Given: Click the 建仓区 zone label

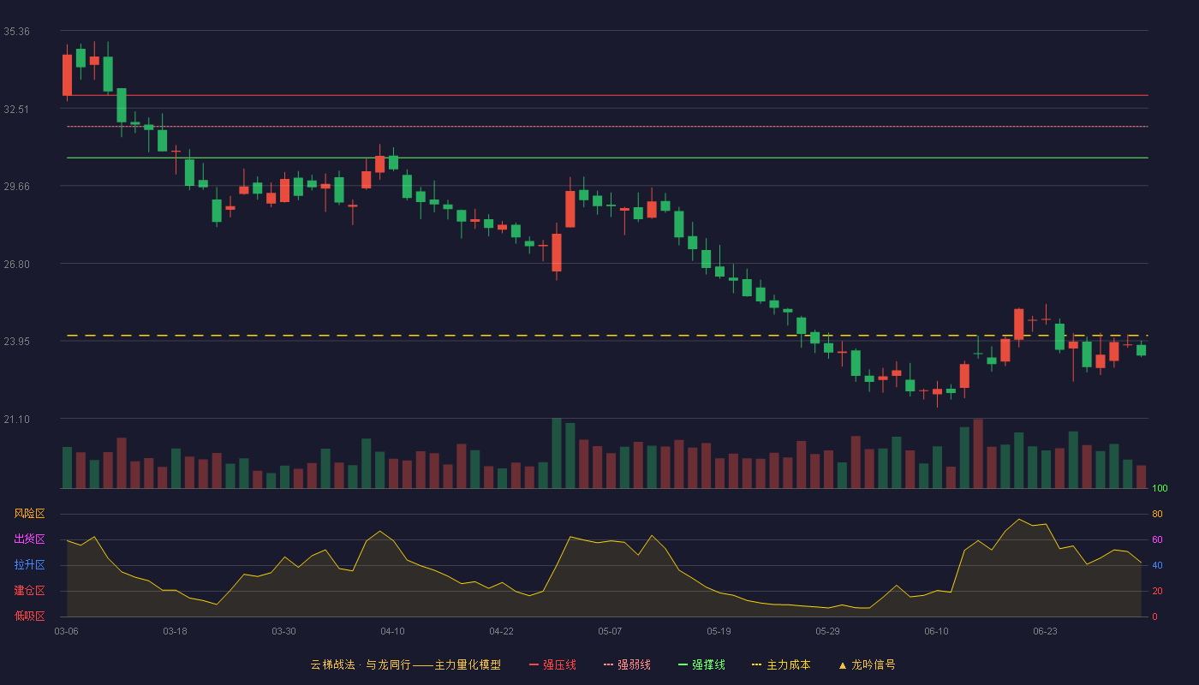Looking at the screenshot, I should (29, 591).
